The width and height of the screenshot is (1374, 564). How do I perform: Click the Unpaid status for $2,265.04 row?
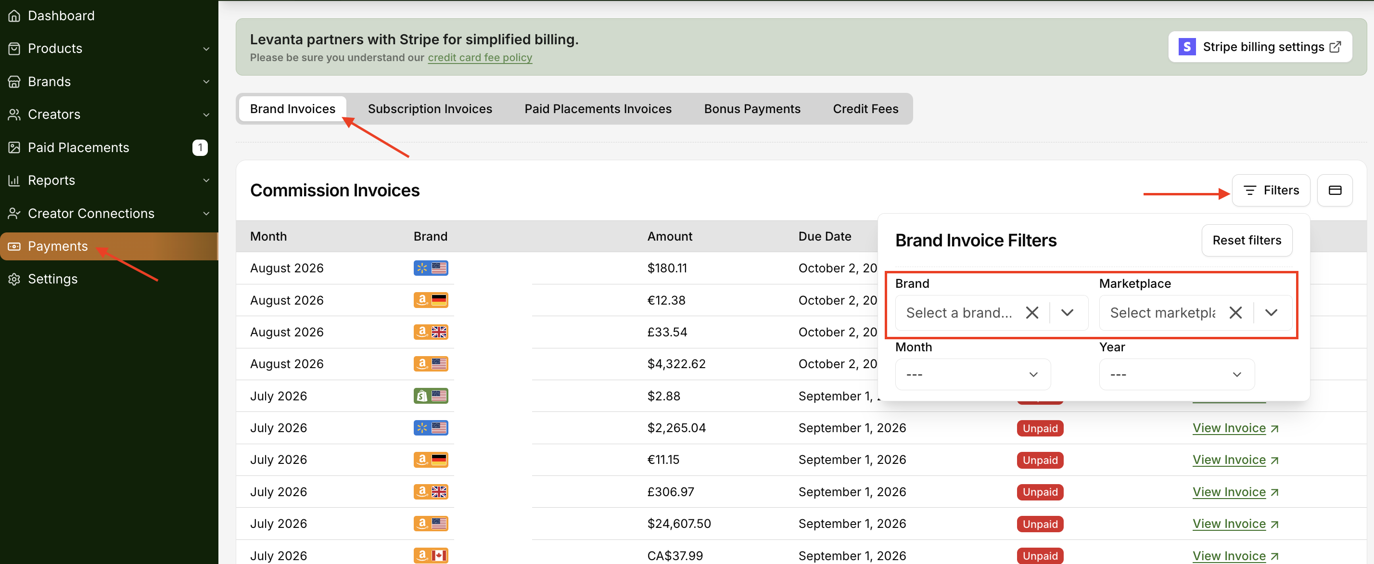click(1040, 428)
